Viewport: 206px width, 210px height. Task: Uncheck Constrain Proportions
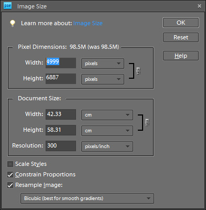tap(10, 175)
